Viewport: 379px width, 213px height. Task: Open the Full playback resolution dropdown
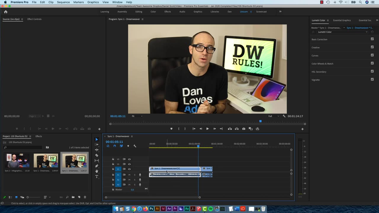[x=274, y=116]
